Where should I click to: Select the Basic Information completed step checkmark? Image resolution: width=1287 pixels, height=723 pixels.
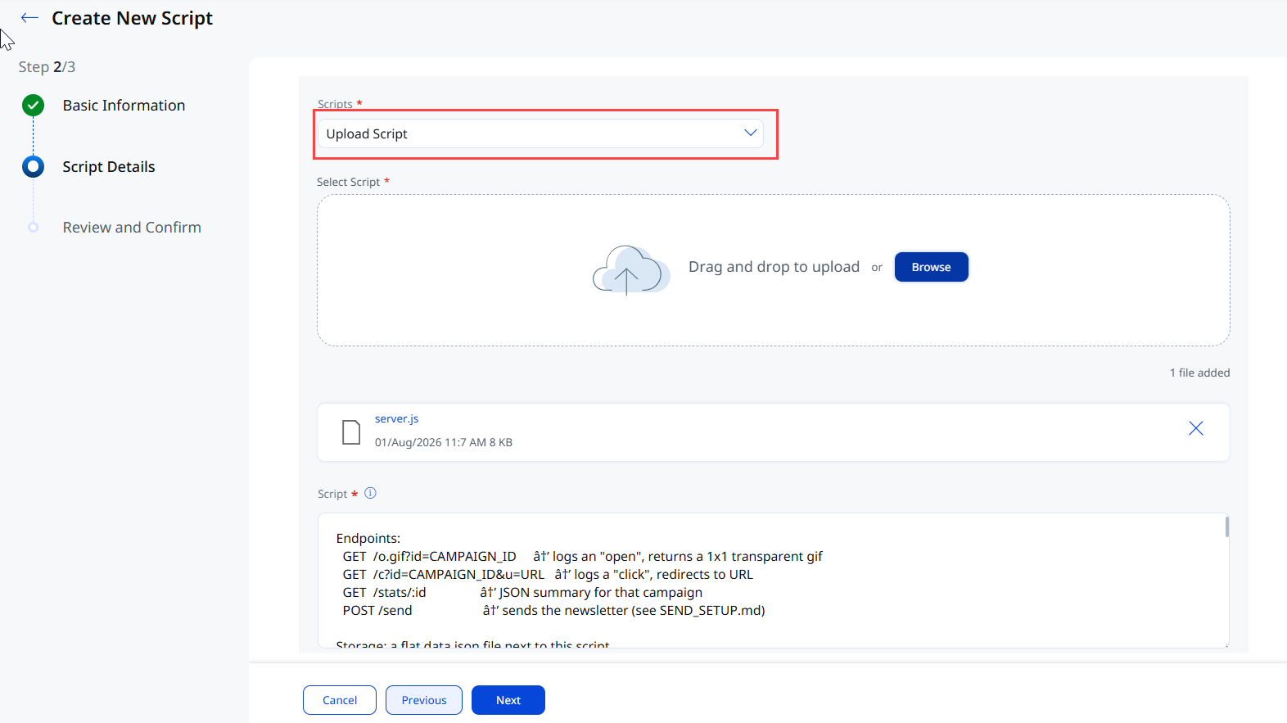(33, 105)
